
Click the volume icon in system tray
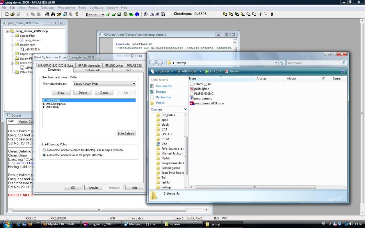coord(351,224)
